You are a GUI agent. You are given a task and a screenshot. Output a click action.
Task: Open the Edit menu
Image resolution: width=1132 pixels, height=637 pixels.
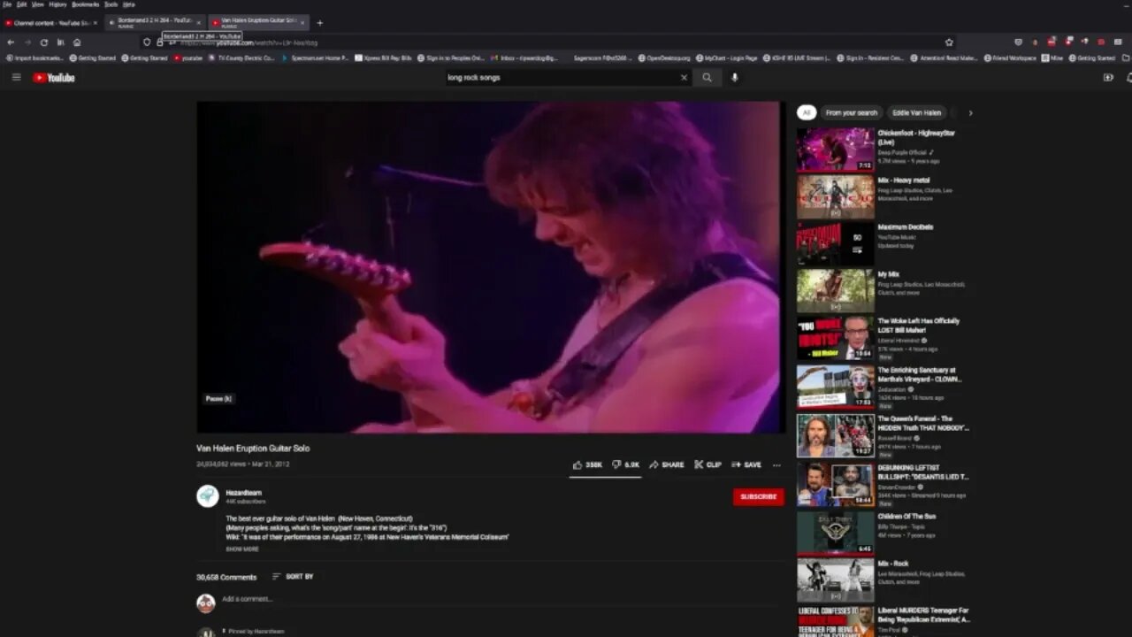coord(21,4)
